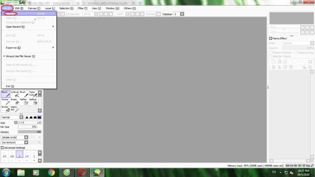Image resolution: width=315 pixels, height=177 pixels.
Task: Click the new linework layer icon
Action: point(279,62)
